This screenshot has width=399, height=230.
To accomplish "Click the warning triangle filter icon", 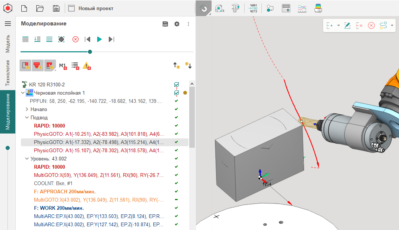I will [86, 66].
